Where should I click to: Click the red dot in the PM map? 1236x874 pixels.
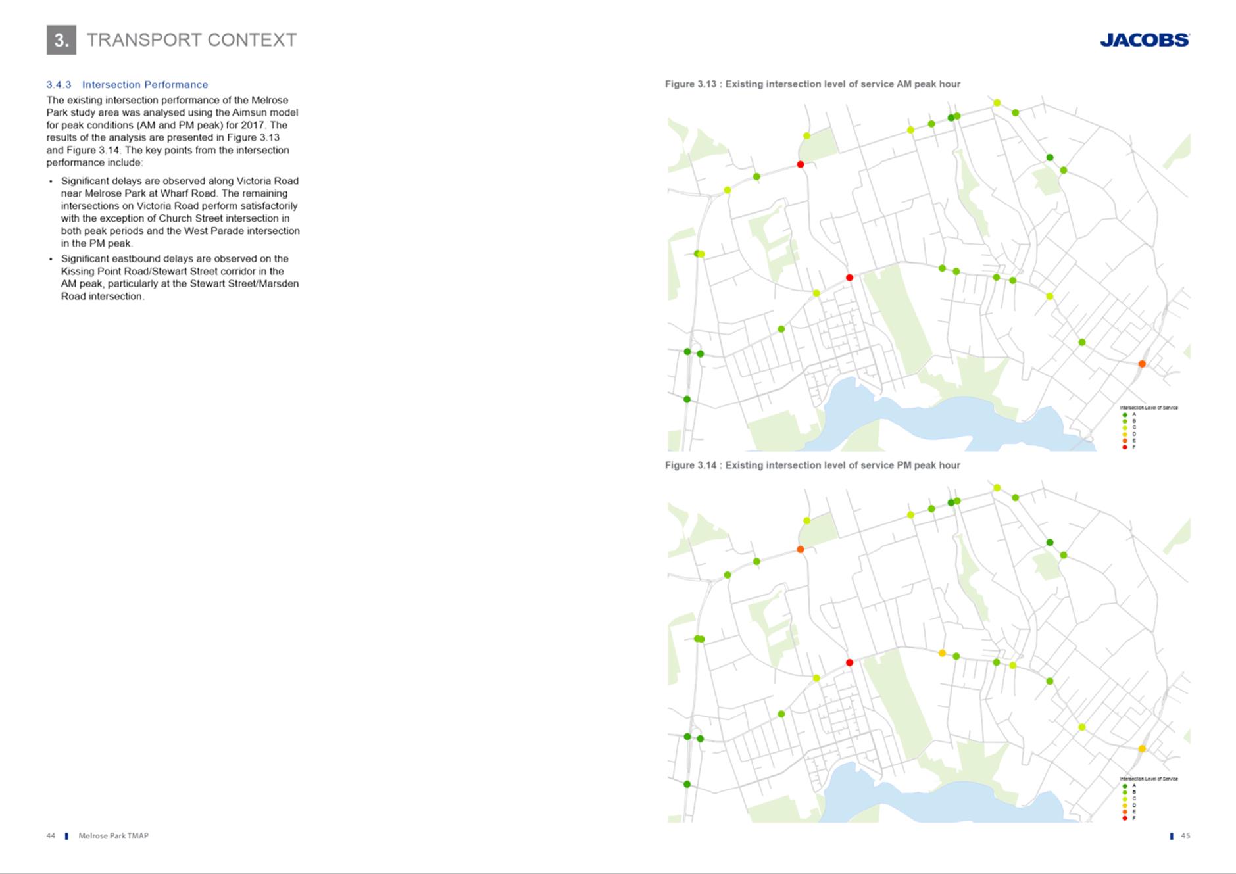pos(849,662)
